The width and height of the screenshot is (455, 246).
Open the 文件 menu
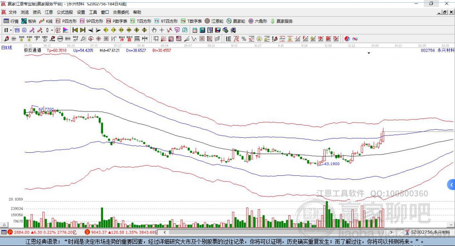click(x=13, y=12)
